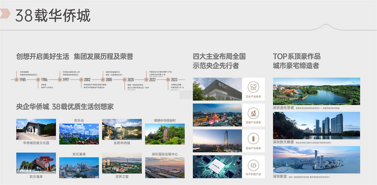The height and width of the screenshot is (185, 377).
Task: Select the 1997 timeline marker dot
Action: (x=60, y=80)
